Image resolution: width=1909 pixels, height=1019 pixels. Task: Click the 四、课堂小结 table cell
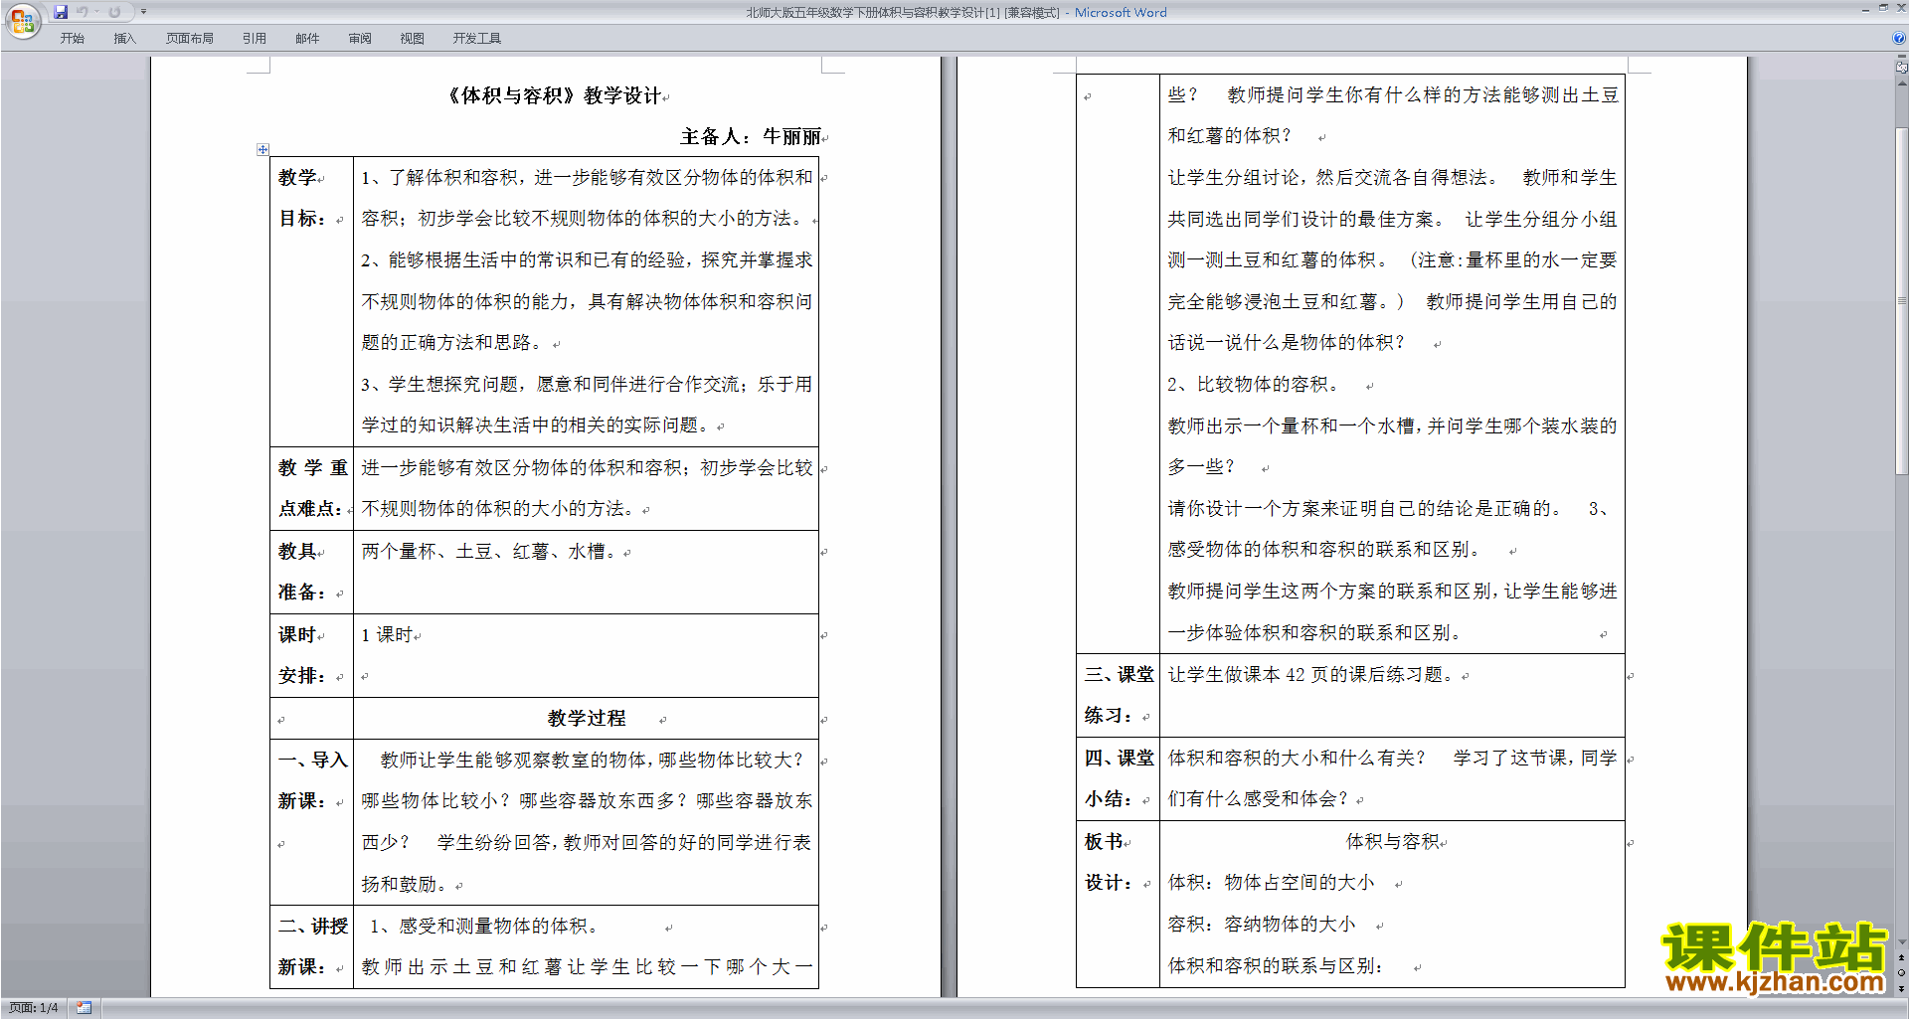[1118, 778]
